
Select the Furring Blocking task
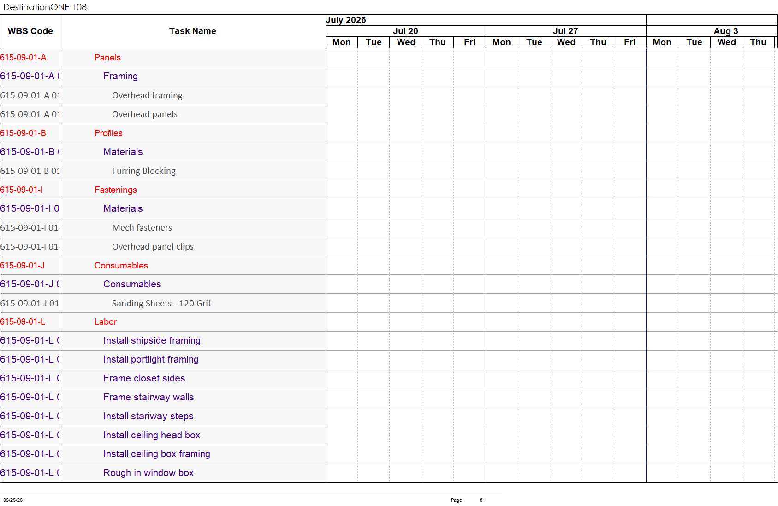(x=143, y=171)
